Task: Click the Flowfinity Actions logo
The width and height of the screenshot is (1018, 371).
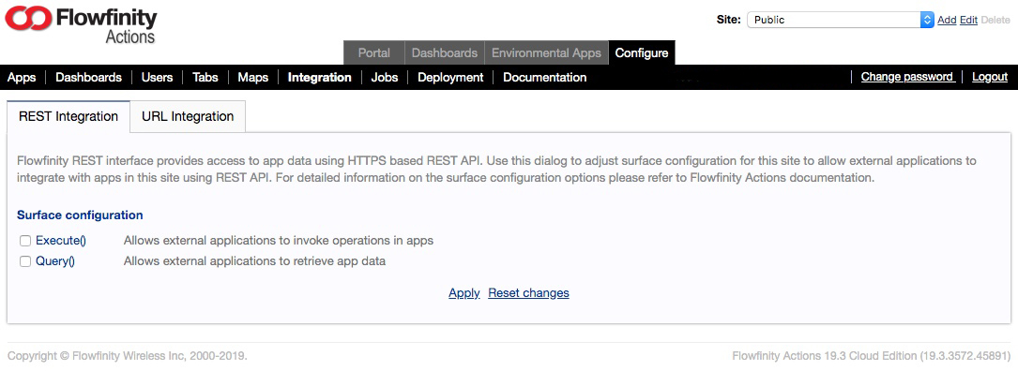Action: click(81, 24)
